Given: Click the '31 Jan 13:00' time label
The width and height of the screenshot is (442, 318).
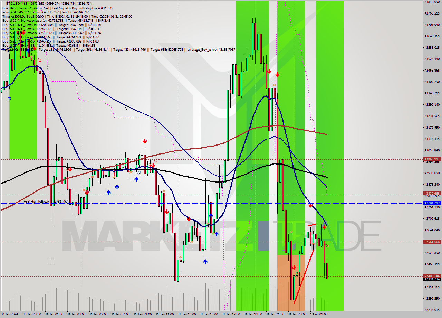Looking at the screenshot, I should [x=187, y=314].
